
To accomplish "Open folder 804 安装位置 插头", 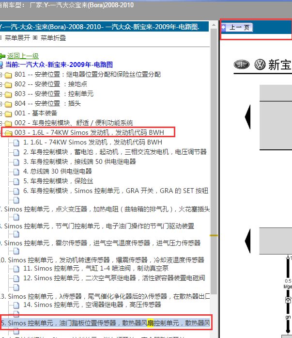I will pos(47,103).
